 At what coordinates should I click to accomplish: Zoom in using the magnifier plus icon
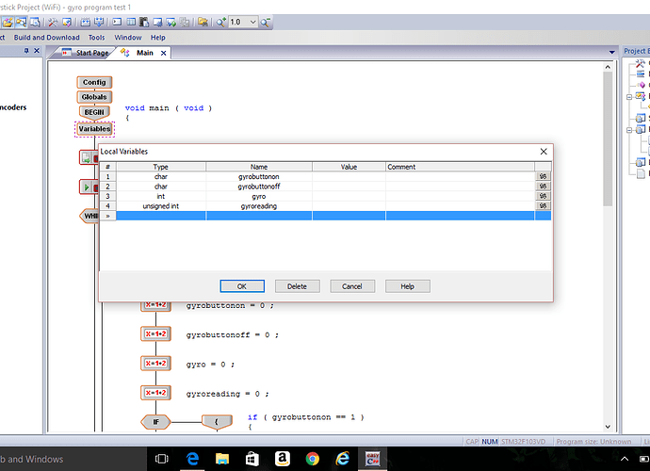pyautogui.click(x=221, y=22)
